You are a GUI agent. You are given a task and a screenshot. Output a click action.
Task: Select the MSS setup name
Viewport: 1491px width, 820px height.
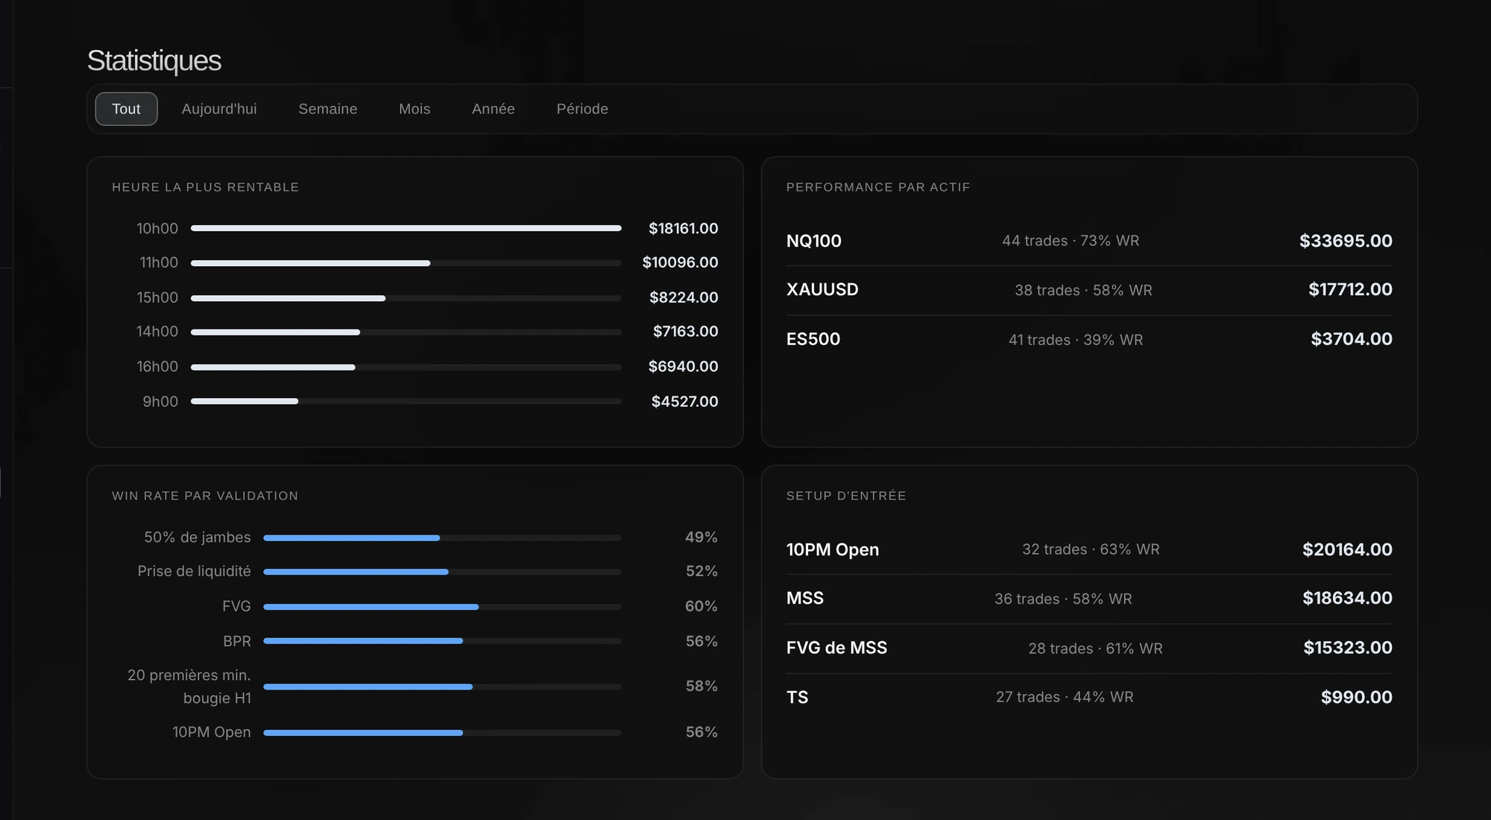(805, 598)
